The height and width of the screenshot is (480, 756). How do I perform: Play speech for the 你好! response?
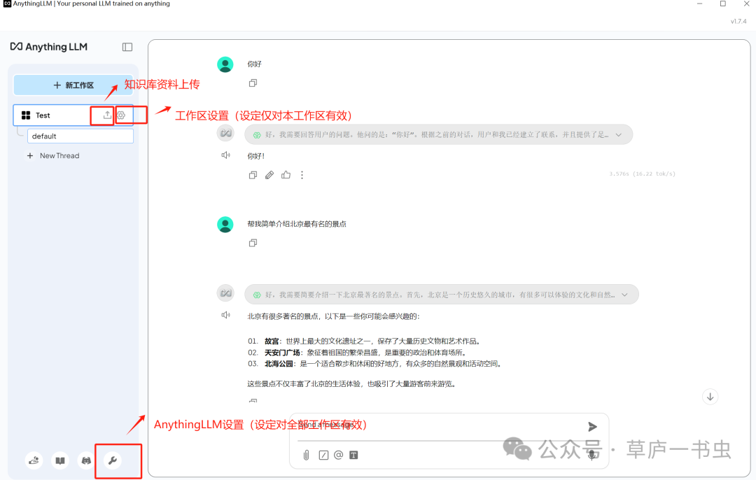pyautogui.click(x=225, y=155)
